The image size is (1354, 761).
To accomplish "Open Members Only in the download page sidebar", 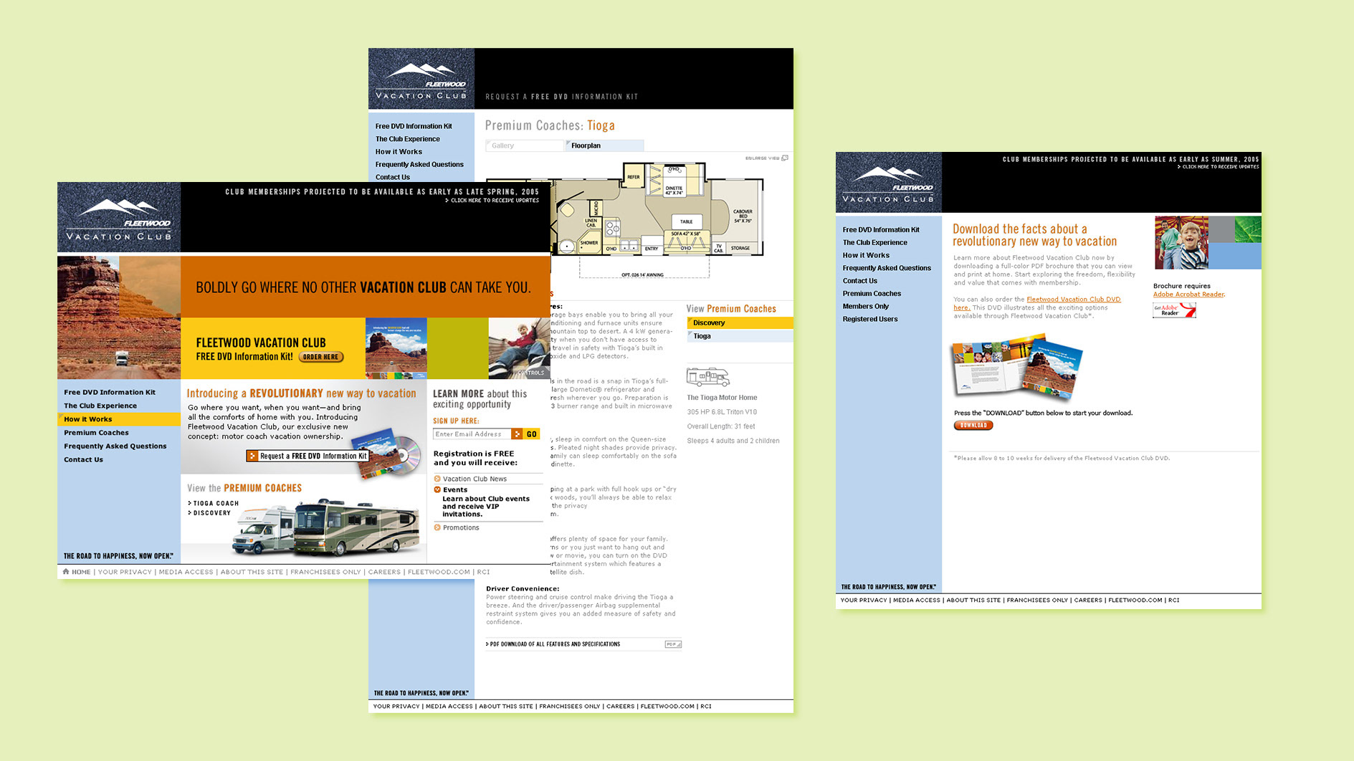I will (866, 307).
